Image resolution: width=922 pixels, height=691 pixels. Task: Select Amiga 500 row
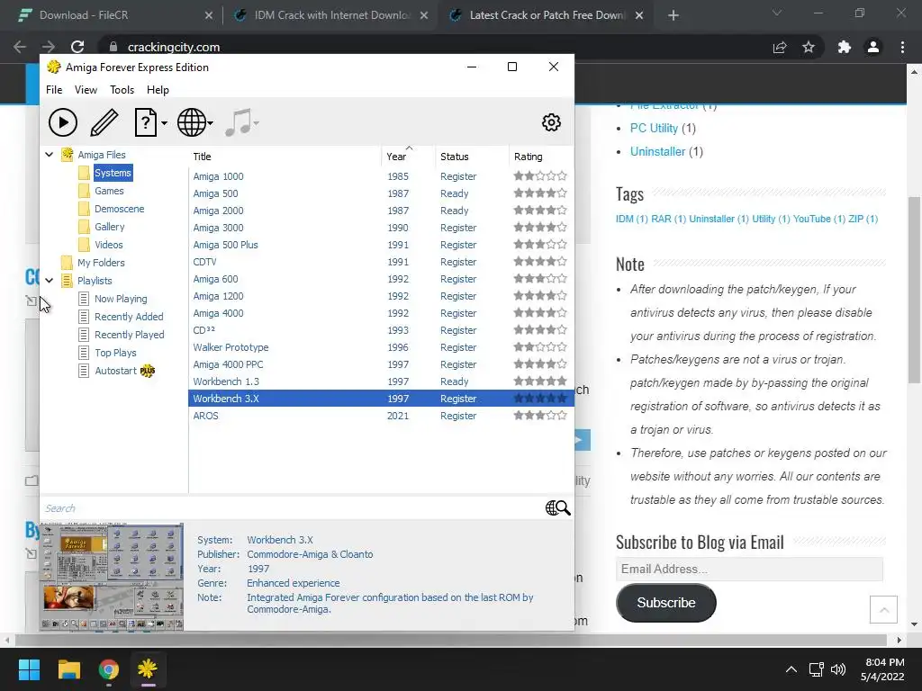[x=381, y=193]
